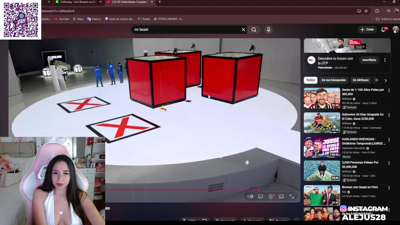
Task: Bookmark this page with the star icon
Action: click(366, 11)
